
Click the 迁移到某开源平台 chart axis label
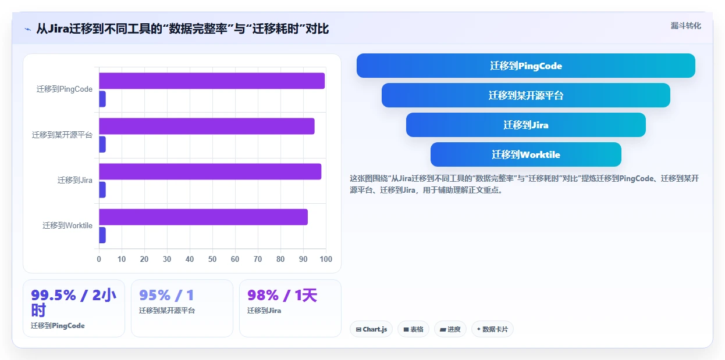click(62, 135)
